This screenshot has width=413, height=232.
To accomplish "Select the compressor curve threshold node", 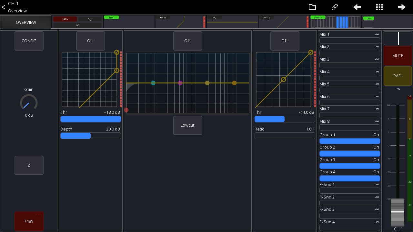I will point(283,79).
